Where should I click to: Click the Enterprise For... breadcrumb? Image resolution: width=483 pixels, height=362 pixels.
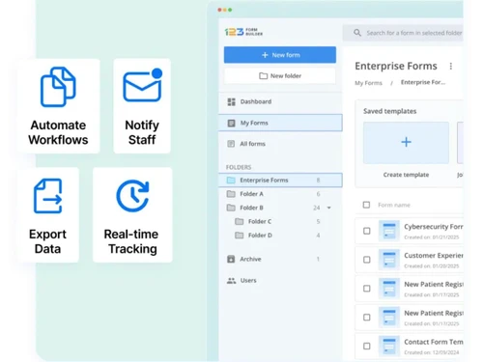click(423, 82)
